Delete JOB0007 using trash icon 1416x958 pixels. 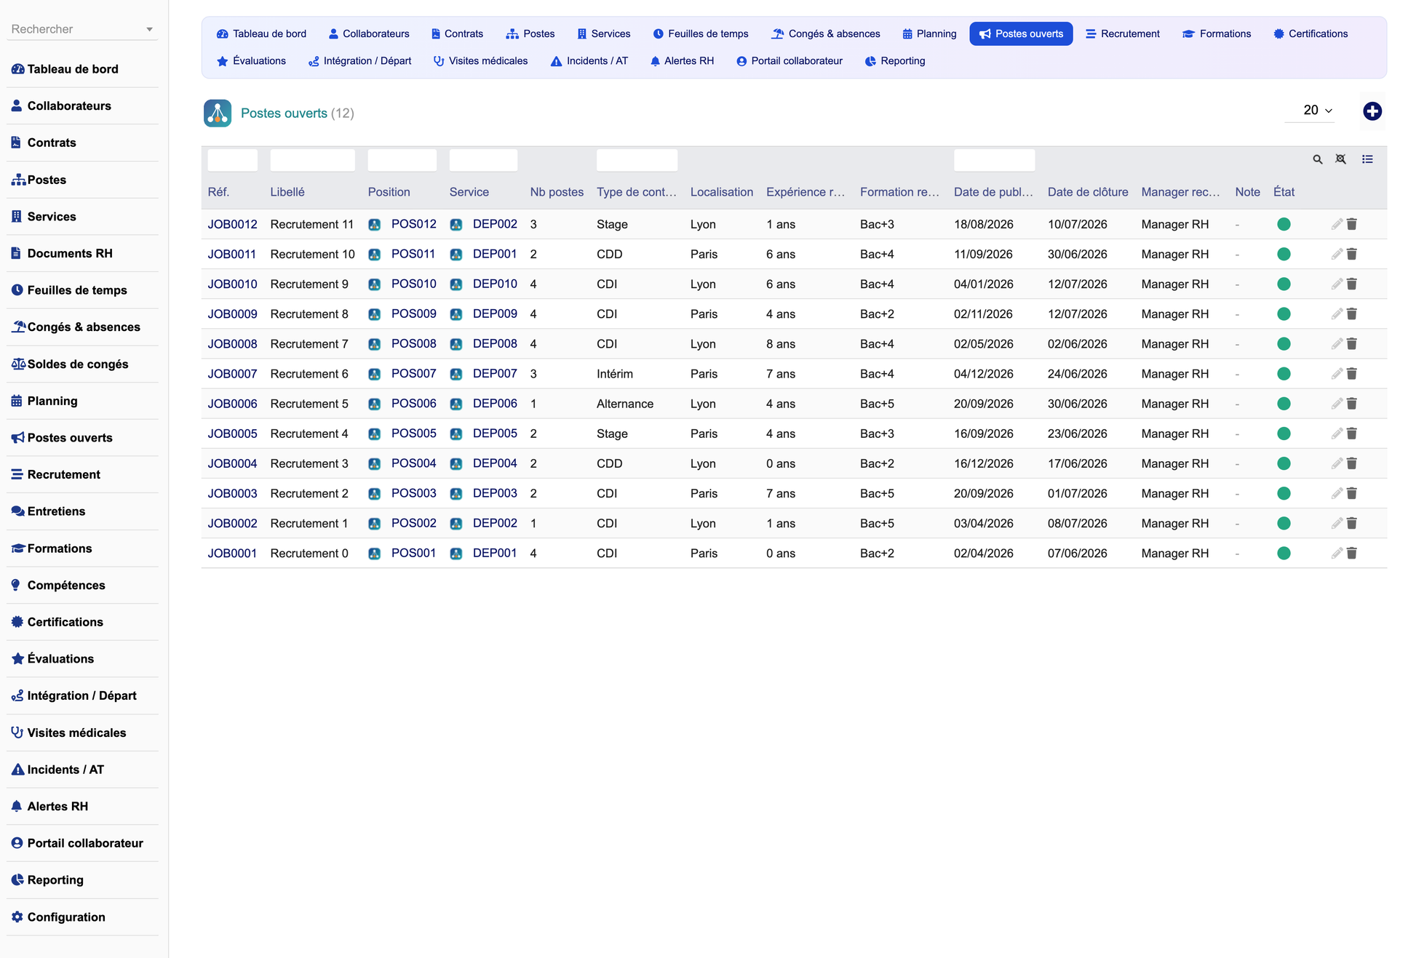coord(1351,373)
